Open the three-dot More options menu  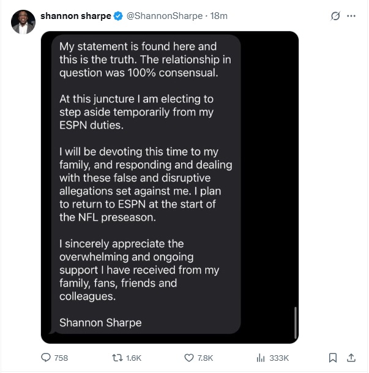(x=351, y=16)
